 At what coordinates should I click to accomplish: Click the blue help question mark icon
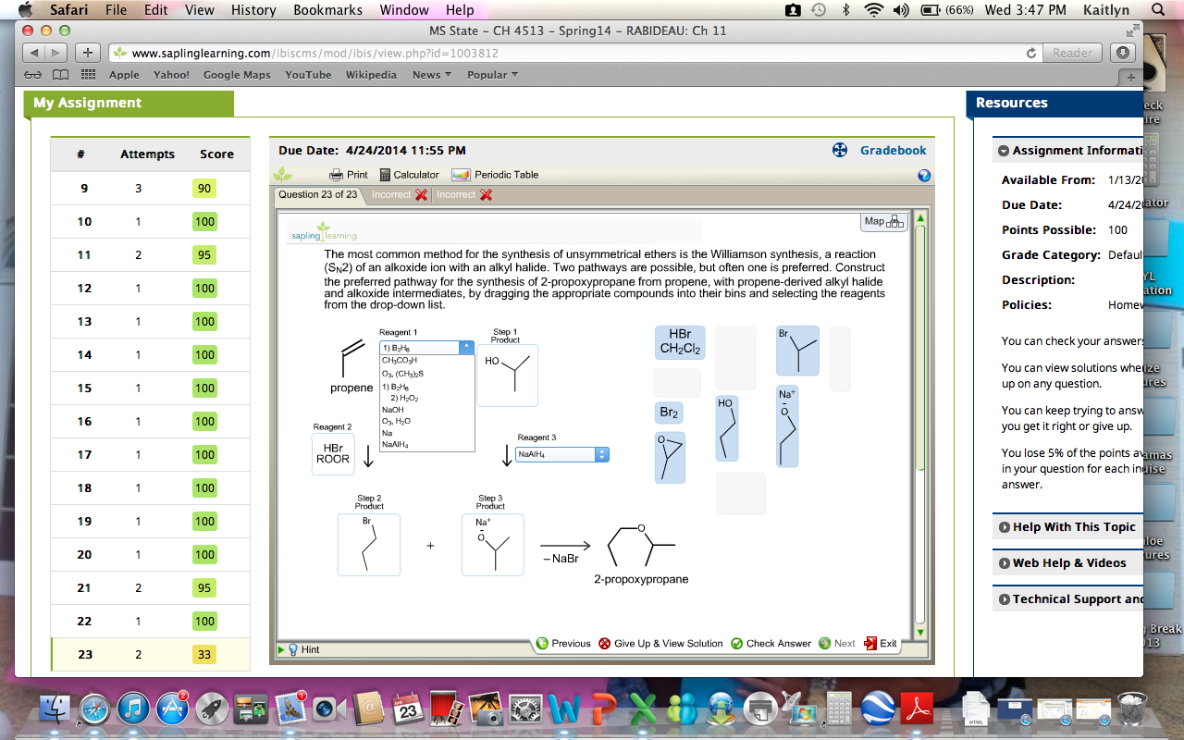pyautogui.click(x=923, y=176)
